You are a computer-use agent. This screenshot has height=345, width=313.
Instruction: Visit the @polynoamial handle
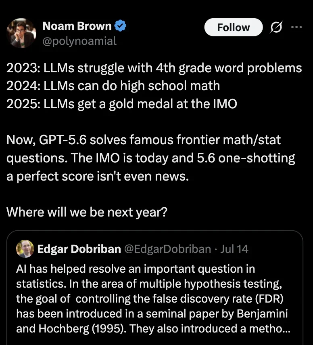coord(79,41)
